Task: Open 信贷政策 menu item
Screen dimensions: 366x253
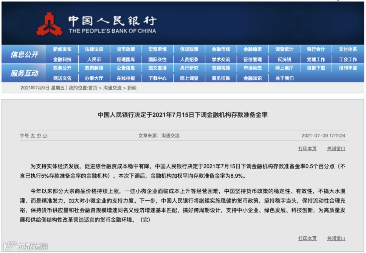Action: 189,49
